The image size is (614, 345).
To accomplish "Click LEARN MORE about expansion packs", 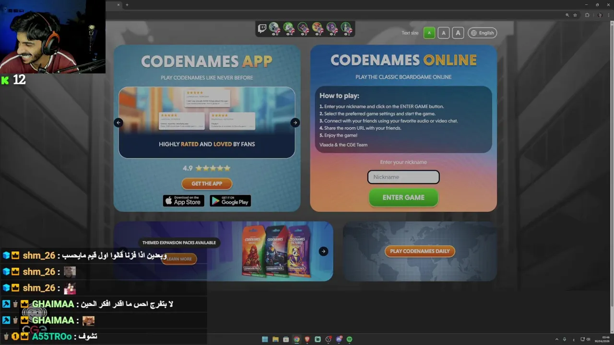I will click(179, 259).
